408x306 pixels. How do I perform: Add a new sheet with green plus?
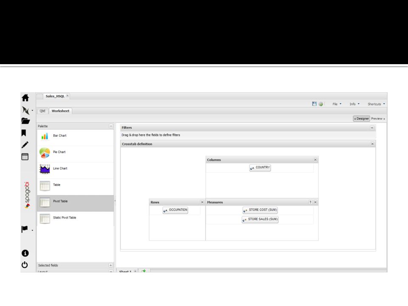[144, 271]
